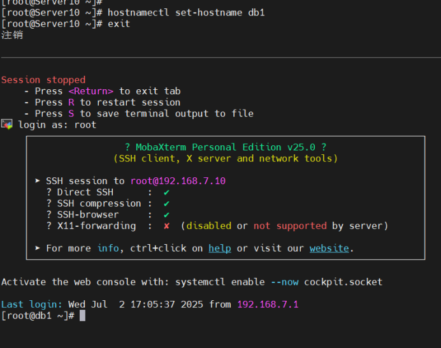Click the 'hostnamectl set-hostname db1' command line

[x=186, y=13]
